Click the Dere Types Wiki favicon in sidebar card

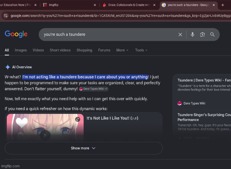[x=180, y=103]
